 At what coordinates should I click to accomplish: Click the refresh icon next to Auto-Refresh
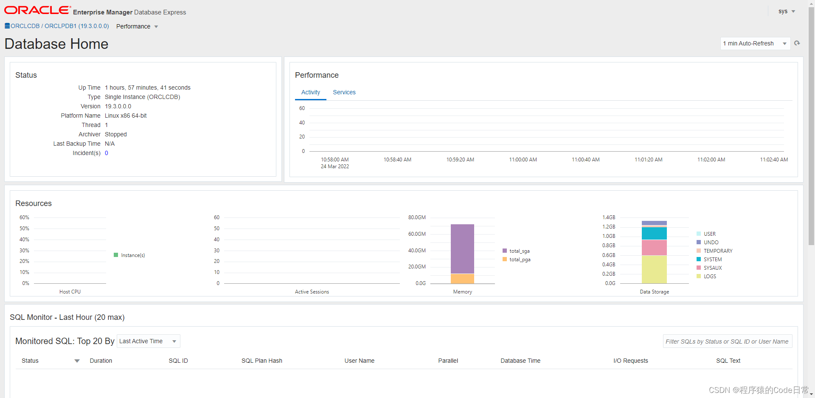click(x=797, y=43)
